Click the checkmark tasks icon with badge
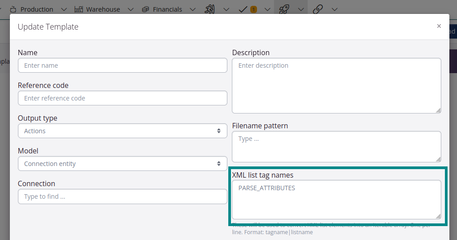 pyautogui.click(x=244, y=9)
